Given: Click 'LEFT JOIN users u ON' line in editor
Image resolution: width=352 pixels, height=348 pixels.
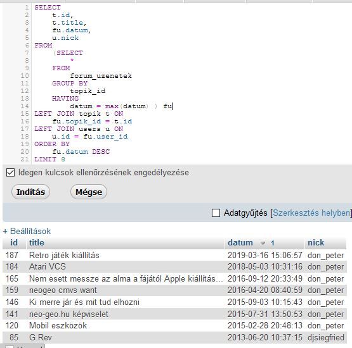Looking at the screenshot, I should (79, 129).
